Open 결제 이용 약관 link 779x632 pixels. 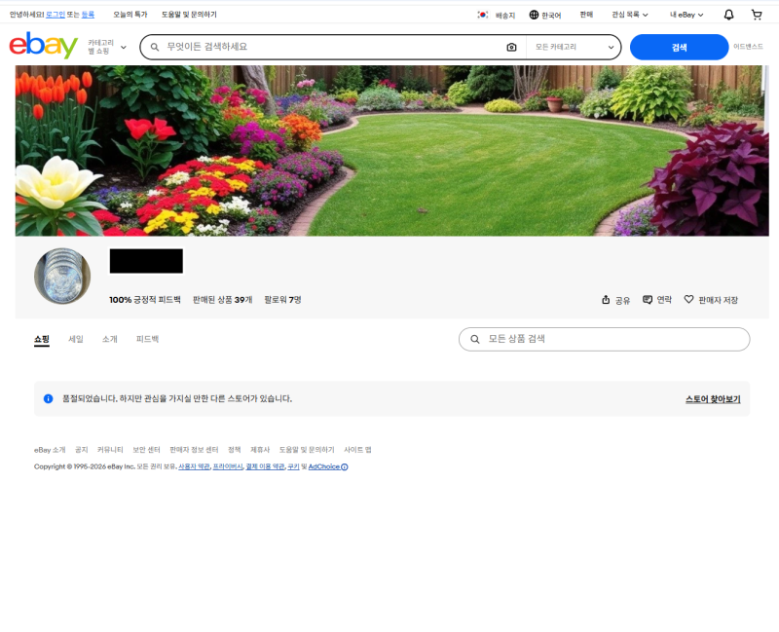265,466
